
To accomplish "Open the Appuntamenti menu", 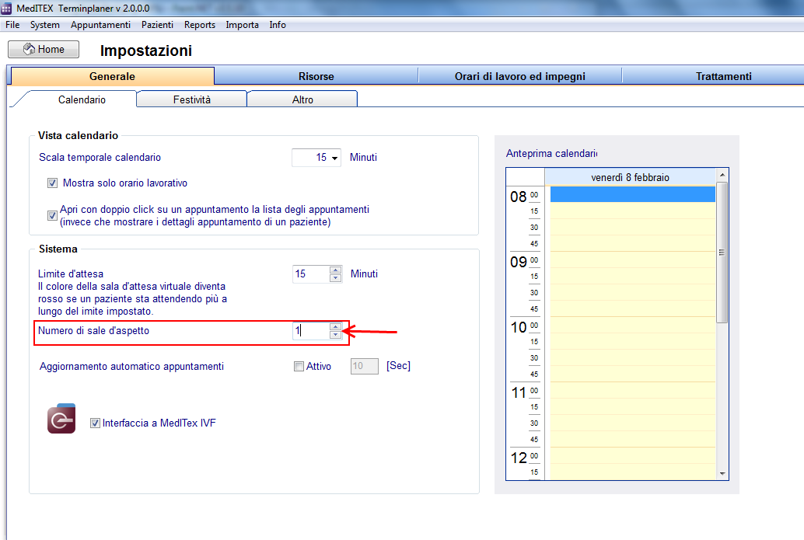I will [100, 25].
